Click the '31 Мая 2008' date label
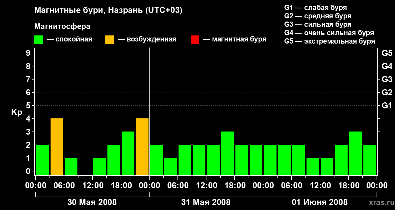 (x=206, y=202)
